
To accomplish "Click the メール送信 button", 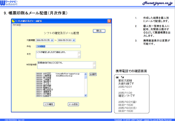I will coord(73,104).
